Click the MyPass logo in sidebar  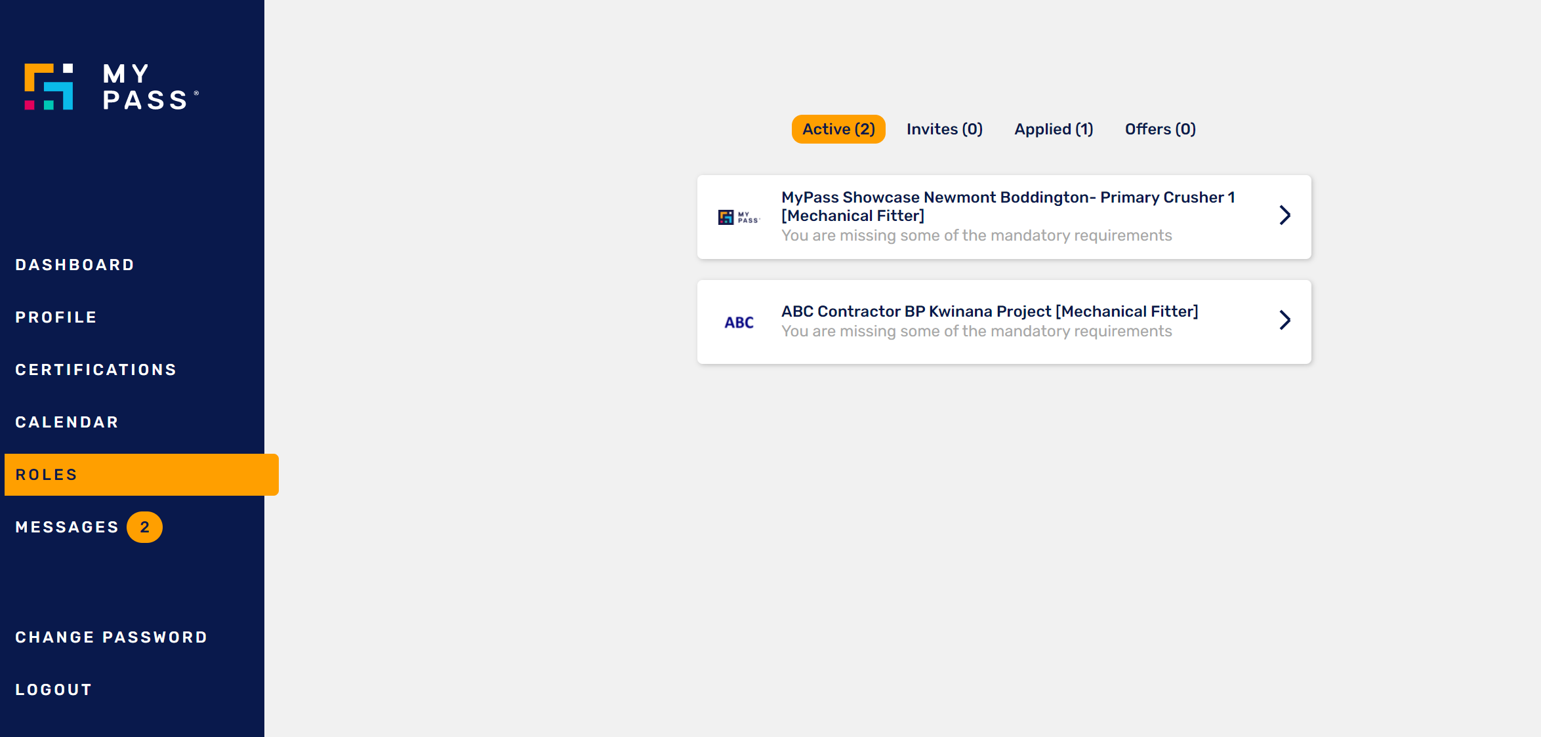click(112, 87)
